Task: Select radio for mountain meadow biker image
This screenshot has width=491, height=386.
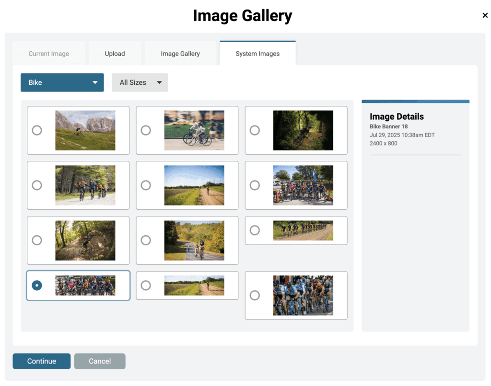Action: 37,130
